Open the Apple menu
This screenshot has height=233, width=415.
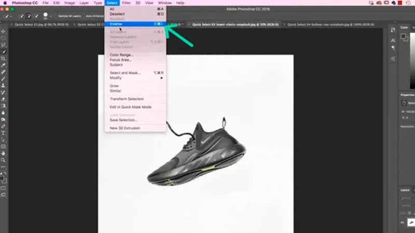pyautogui.click(x=5, y=3)
